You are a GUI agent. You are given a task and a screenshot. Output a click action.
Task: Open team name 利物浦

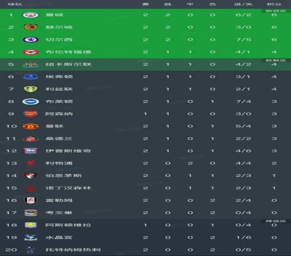click(x=59, y=163)
